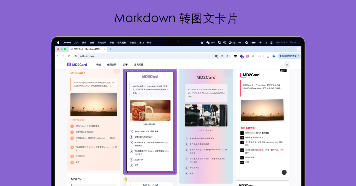Click the MD2Card logo icon in the navbar
Viewport: 356px width, 186px height.
point(69,64)
